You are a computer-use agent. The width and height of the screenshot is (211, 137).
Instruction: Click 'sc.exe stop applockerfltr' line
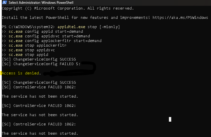click(37, 45)
